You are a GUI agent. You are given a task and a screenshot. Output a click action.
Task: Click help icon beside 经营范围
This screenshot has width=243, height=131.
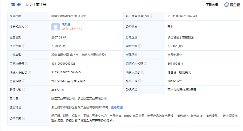(x=24, y=119)
